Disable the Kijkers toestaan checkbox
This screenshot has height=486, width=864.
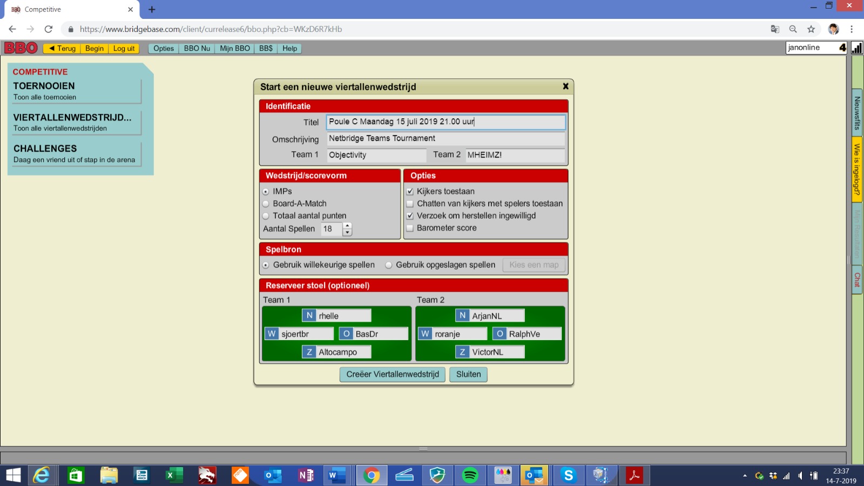coord(410,191)
